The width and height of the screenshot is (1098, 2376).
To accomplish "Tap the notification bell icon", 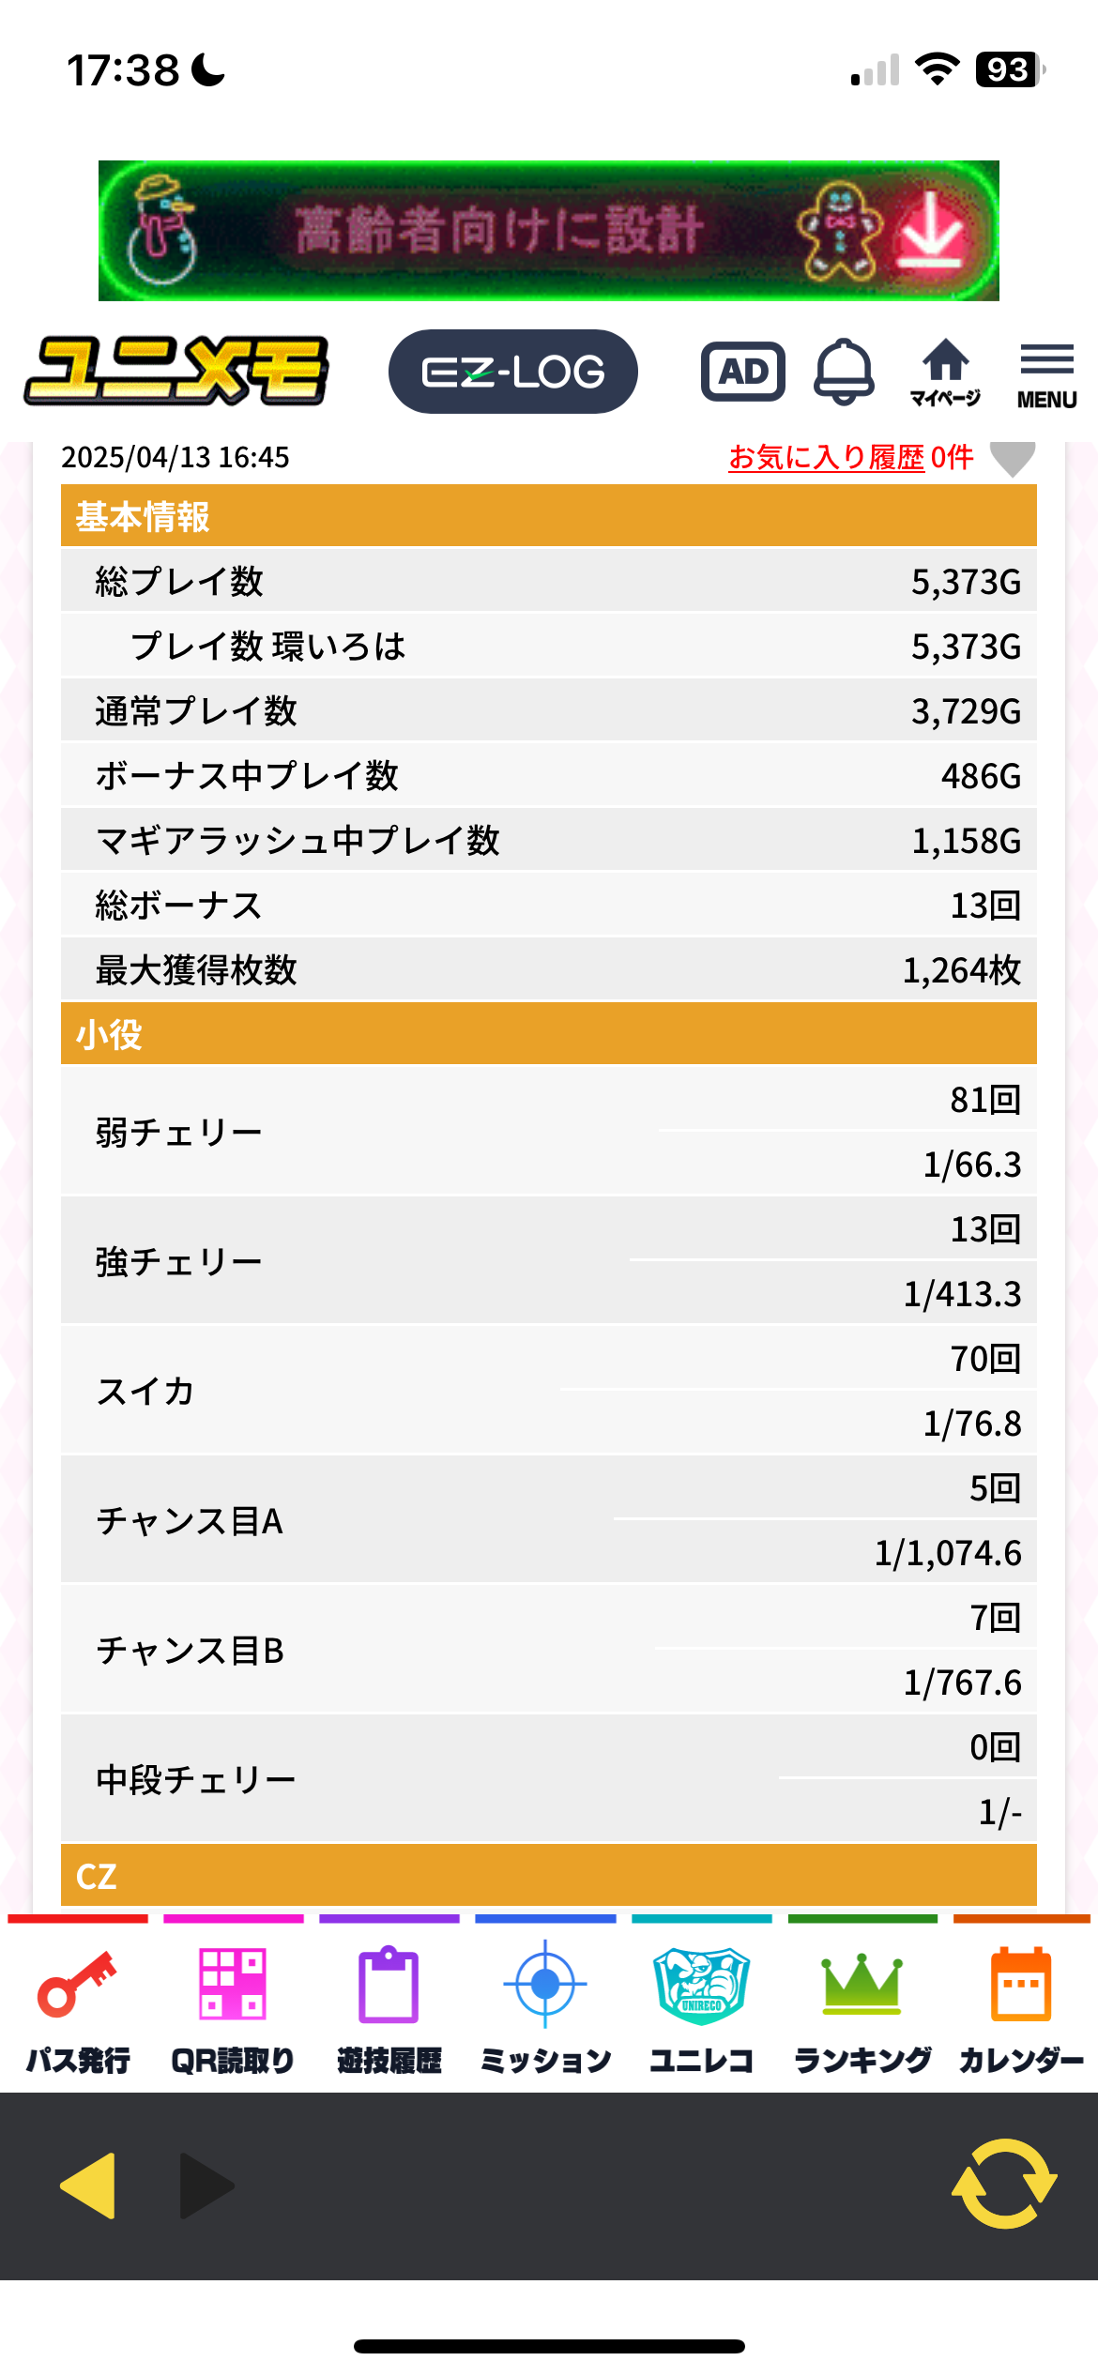I will pyautogui.click(x=844, y=372).
